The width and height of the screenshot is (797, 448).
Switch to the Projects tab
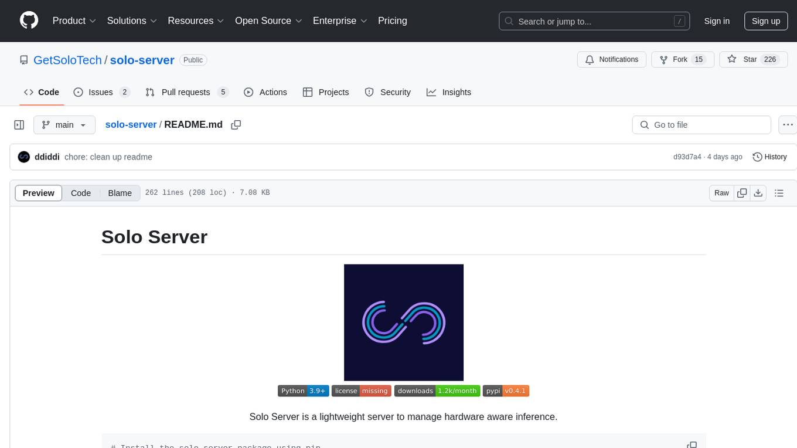[x=326, y=92]
